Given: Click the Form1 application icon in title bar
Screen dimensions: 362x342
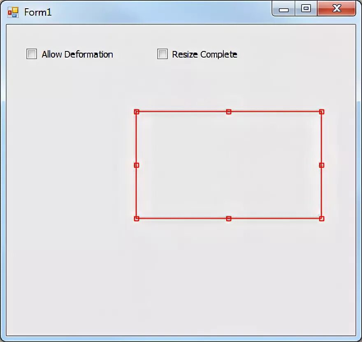Looking at the screenshot, I should [x=13, y=12].
